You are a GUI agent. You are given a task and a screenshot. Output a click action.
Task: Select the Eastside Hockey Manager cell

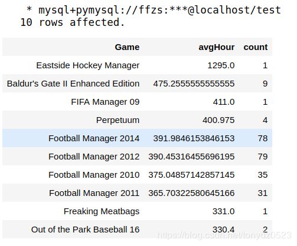tap(88, 65)
